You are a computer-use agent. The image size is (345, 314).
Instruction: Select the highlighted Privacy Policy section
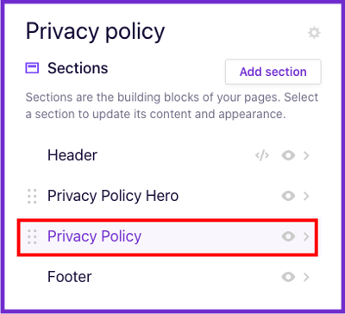click(x=167, y=237)
